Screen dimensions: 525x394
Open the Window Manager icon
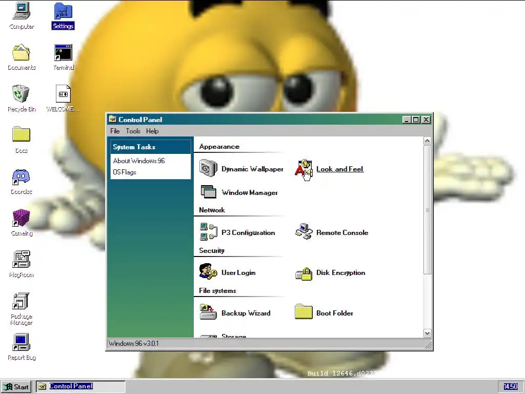pos(208,192)
